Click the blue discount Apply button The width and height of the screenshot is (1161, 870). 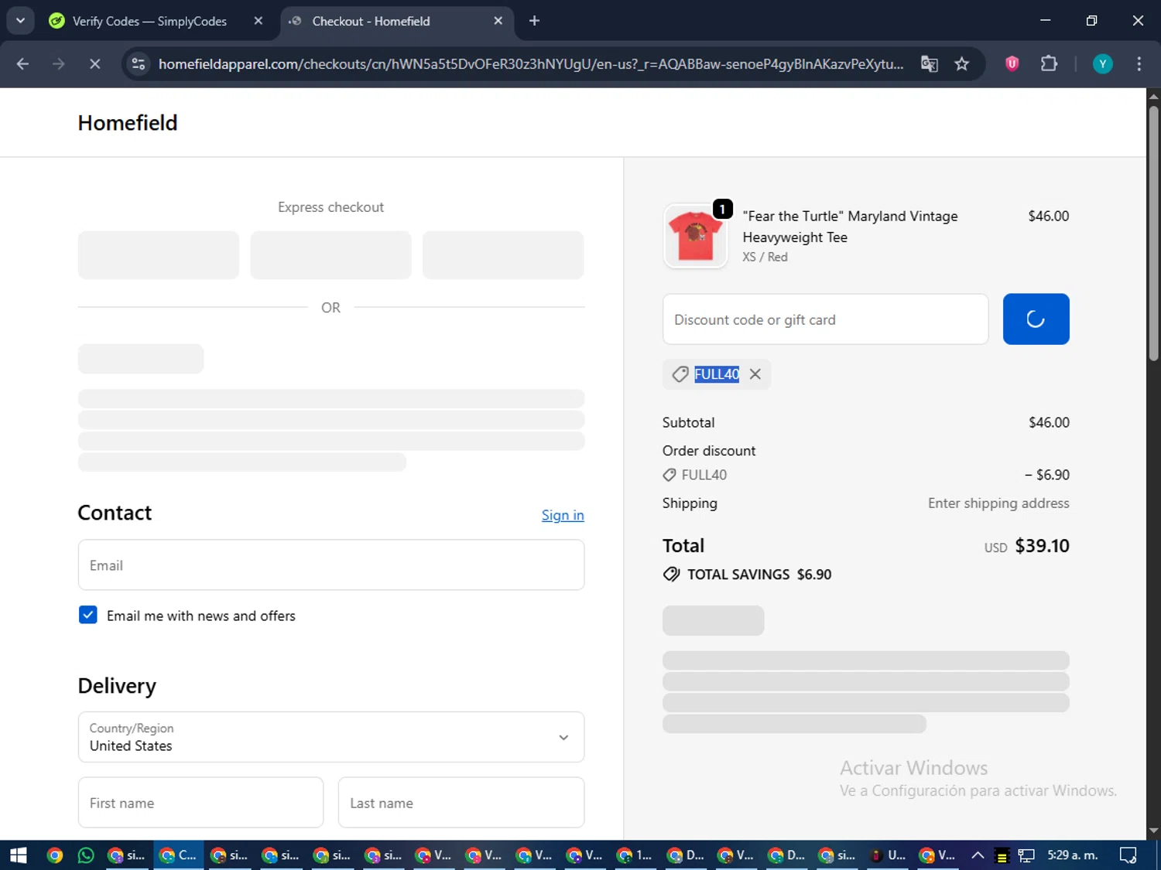click(1036, 319)
